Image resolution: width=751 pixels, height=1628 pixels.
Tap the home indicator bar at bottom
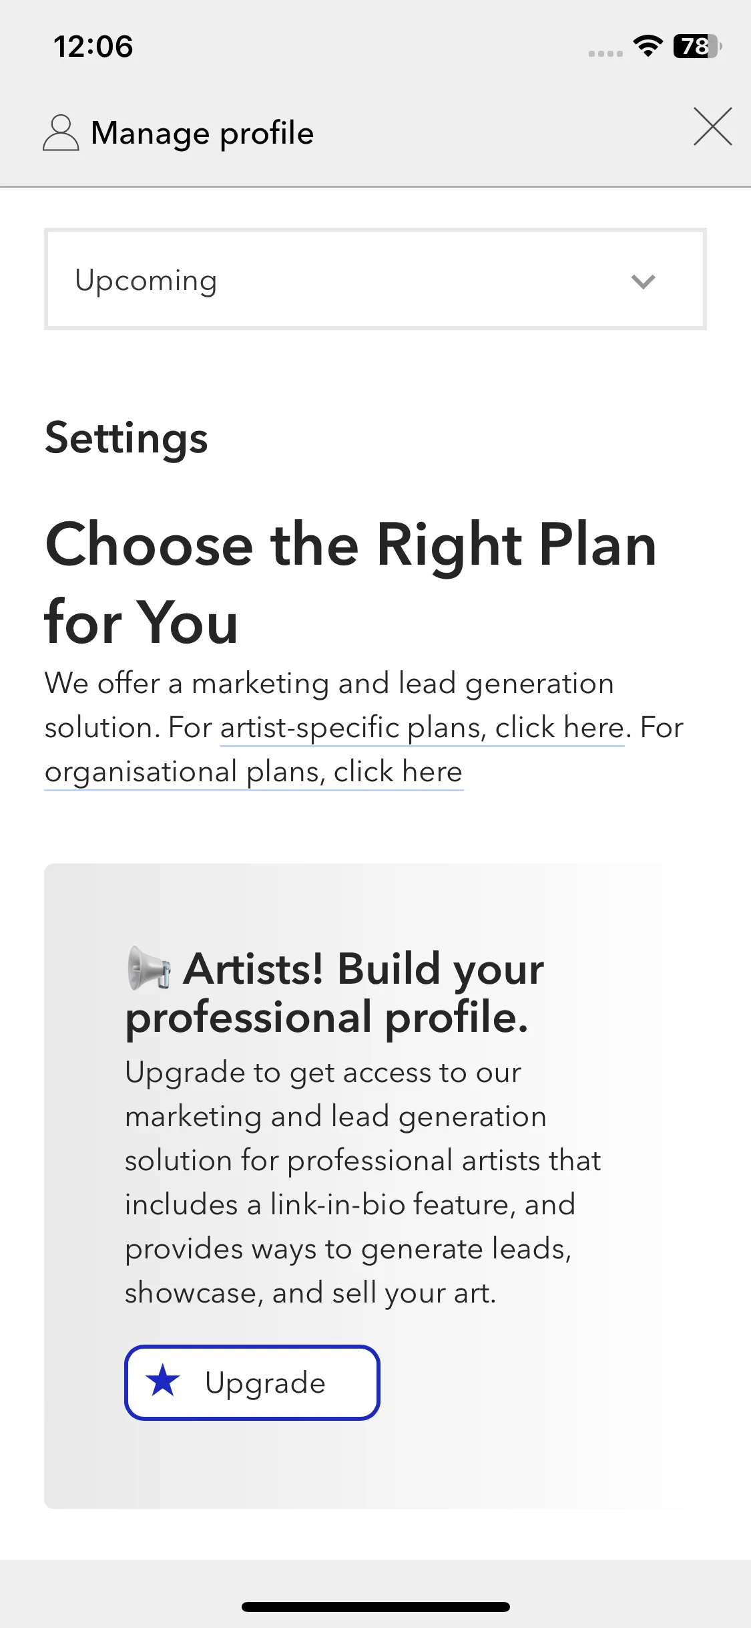pos(376,1607)
